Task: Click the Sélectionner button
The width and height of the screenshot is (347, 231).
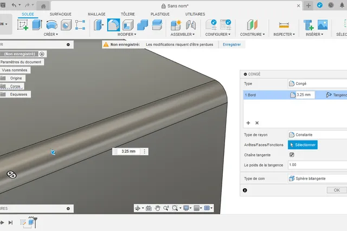Action: coord(303,145)
